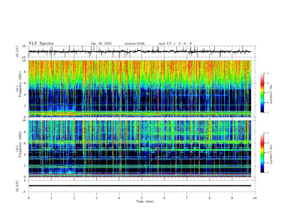The image size is (287, 222).
Task: Click the ch.2 color bar "log(PSD)(V²/Hz)" label
Action: pyautogui.click(x=271, y=154)
